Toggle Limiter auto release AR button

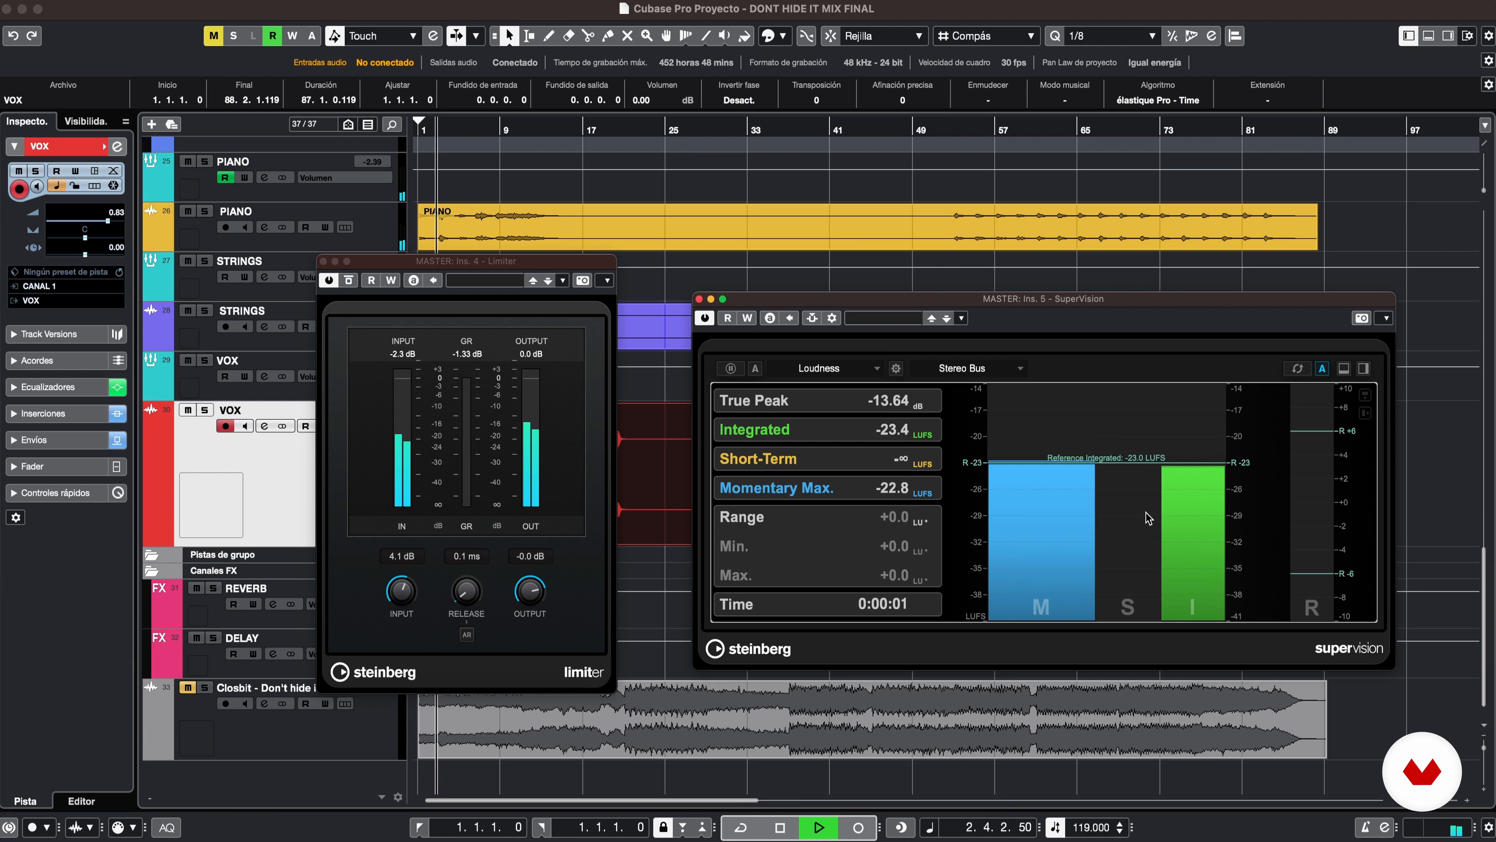click(x=466, y=635)
